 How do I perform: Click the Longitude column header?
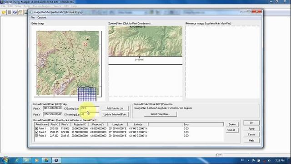point(117,124)
